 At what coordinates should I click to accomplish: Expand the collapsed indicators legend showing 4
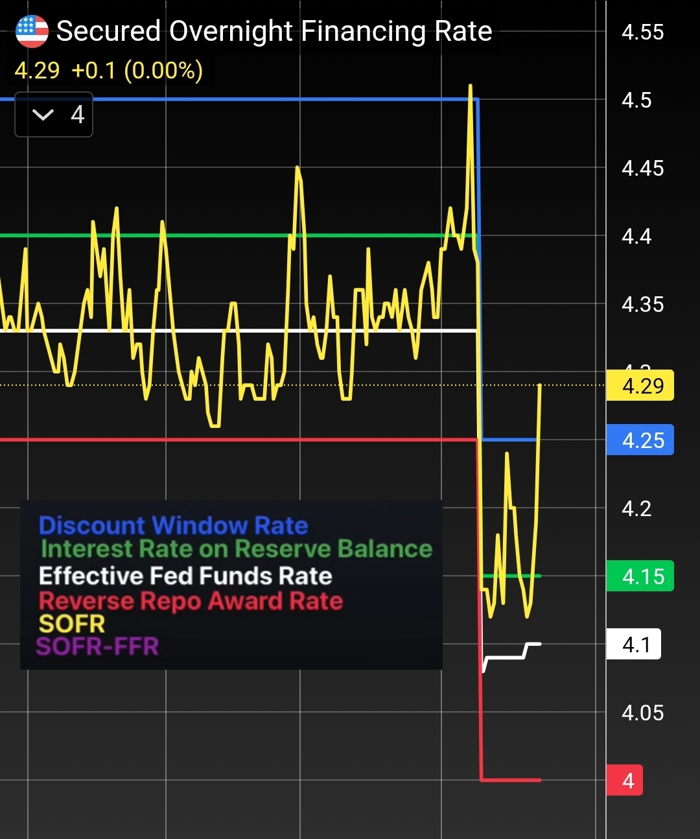coord(54,115)
